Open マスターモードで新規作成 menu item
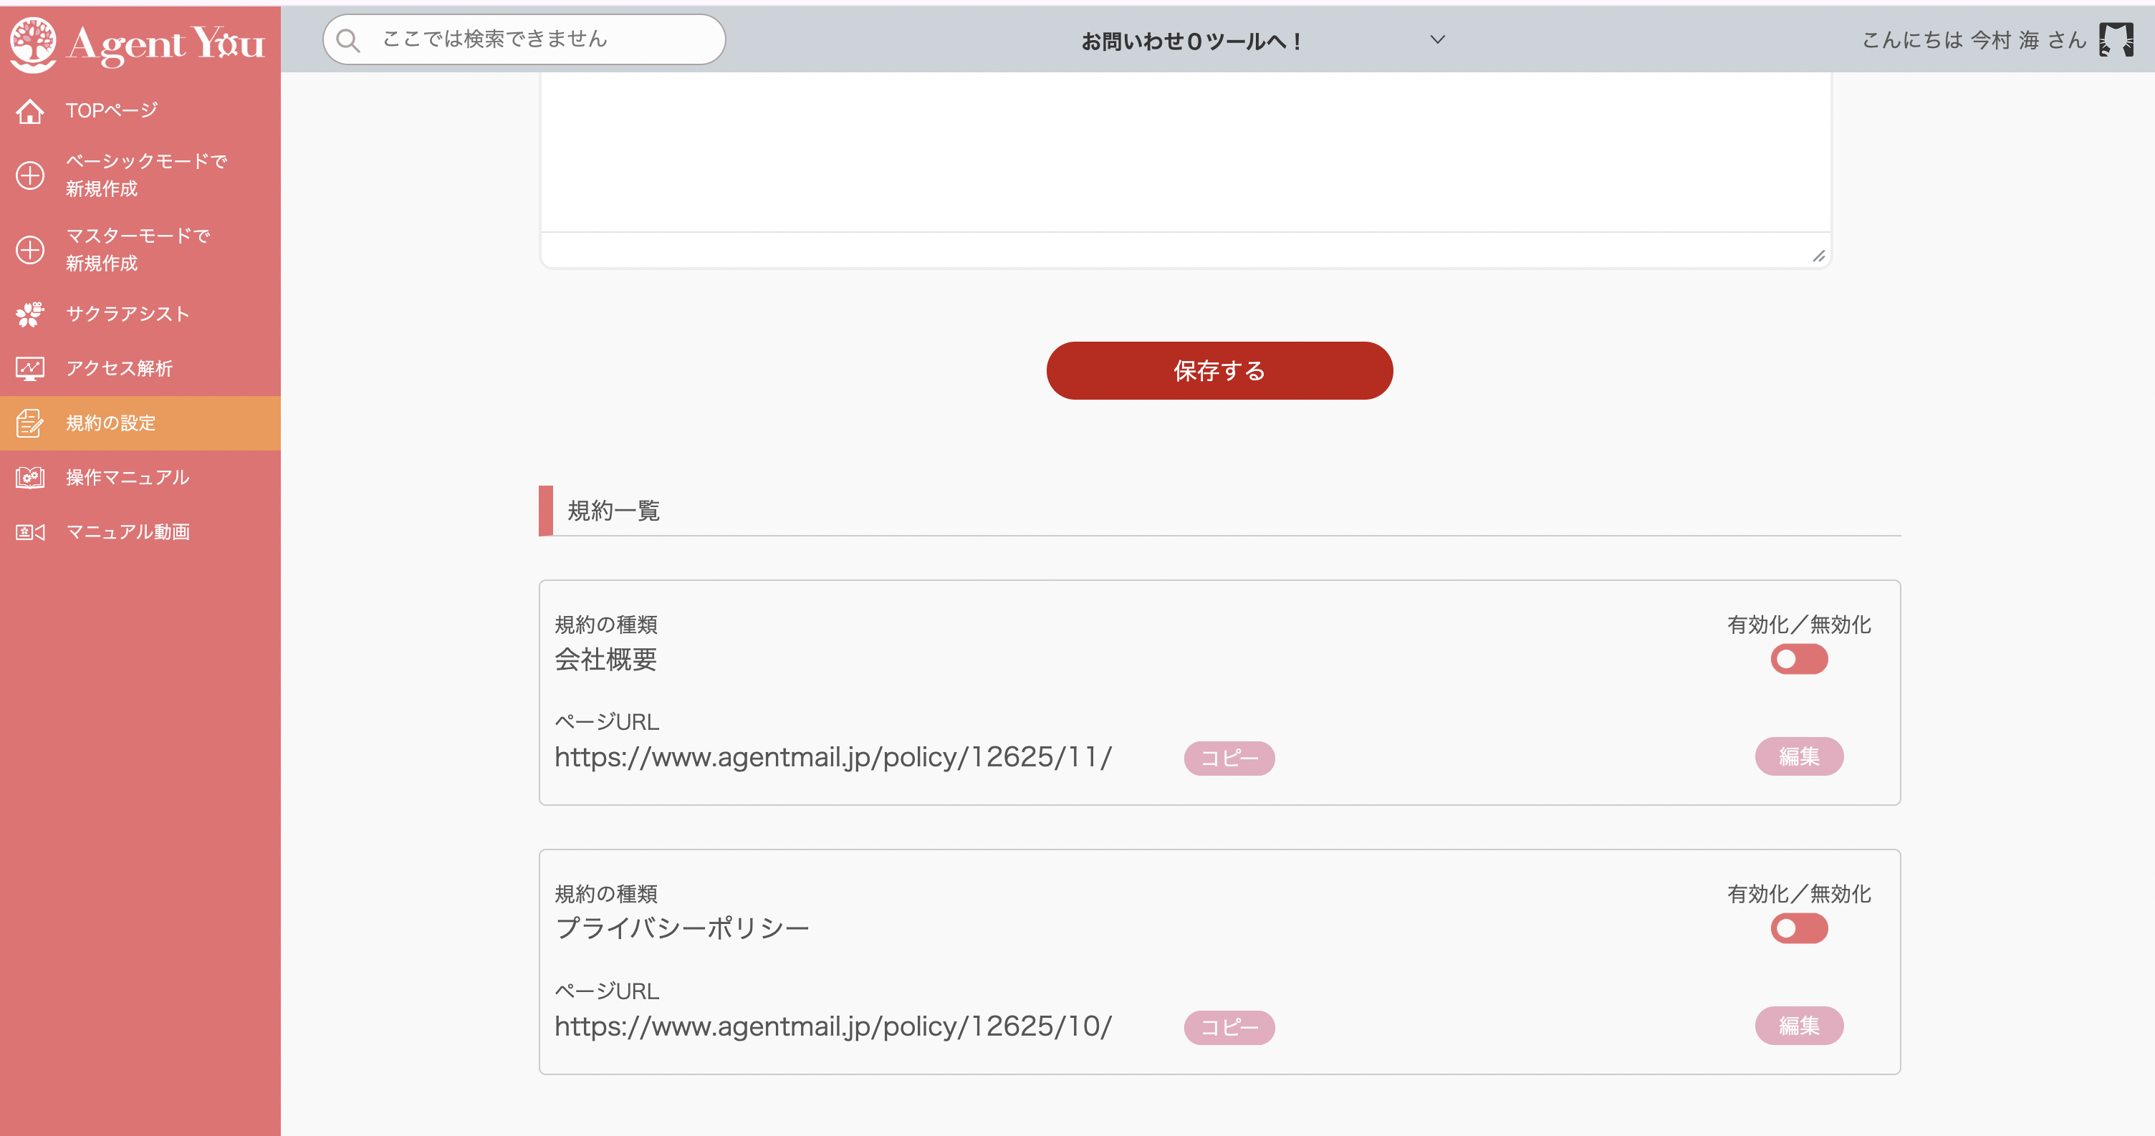The height and width of the screenshot is (1136, 2155). (x=140, y=249)
